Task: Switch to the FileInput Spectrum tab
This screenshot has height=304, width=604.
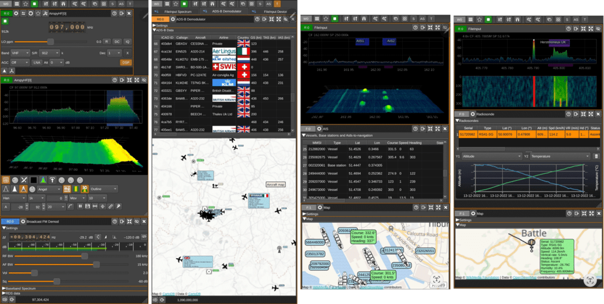Action: pos(175,12)
